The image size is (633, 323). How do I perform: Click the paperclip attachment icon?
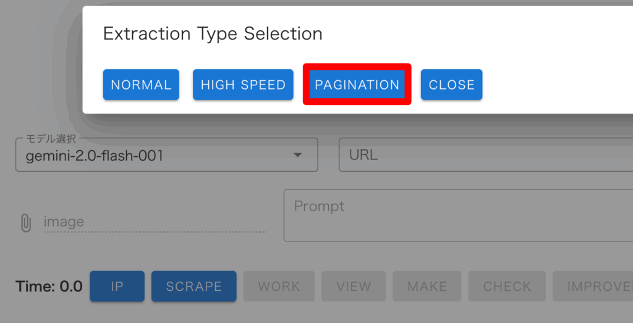click(25, 223)
